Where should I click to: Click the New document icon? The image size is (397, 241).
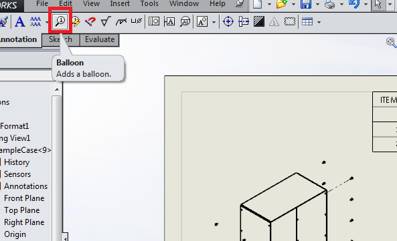click(257, 4)
